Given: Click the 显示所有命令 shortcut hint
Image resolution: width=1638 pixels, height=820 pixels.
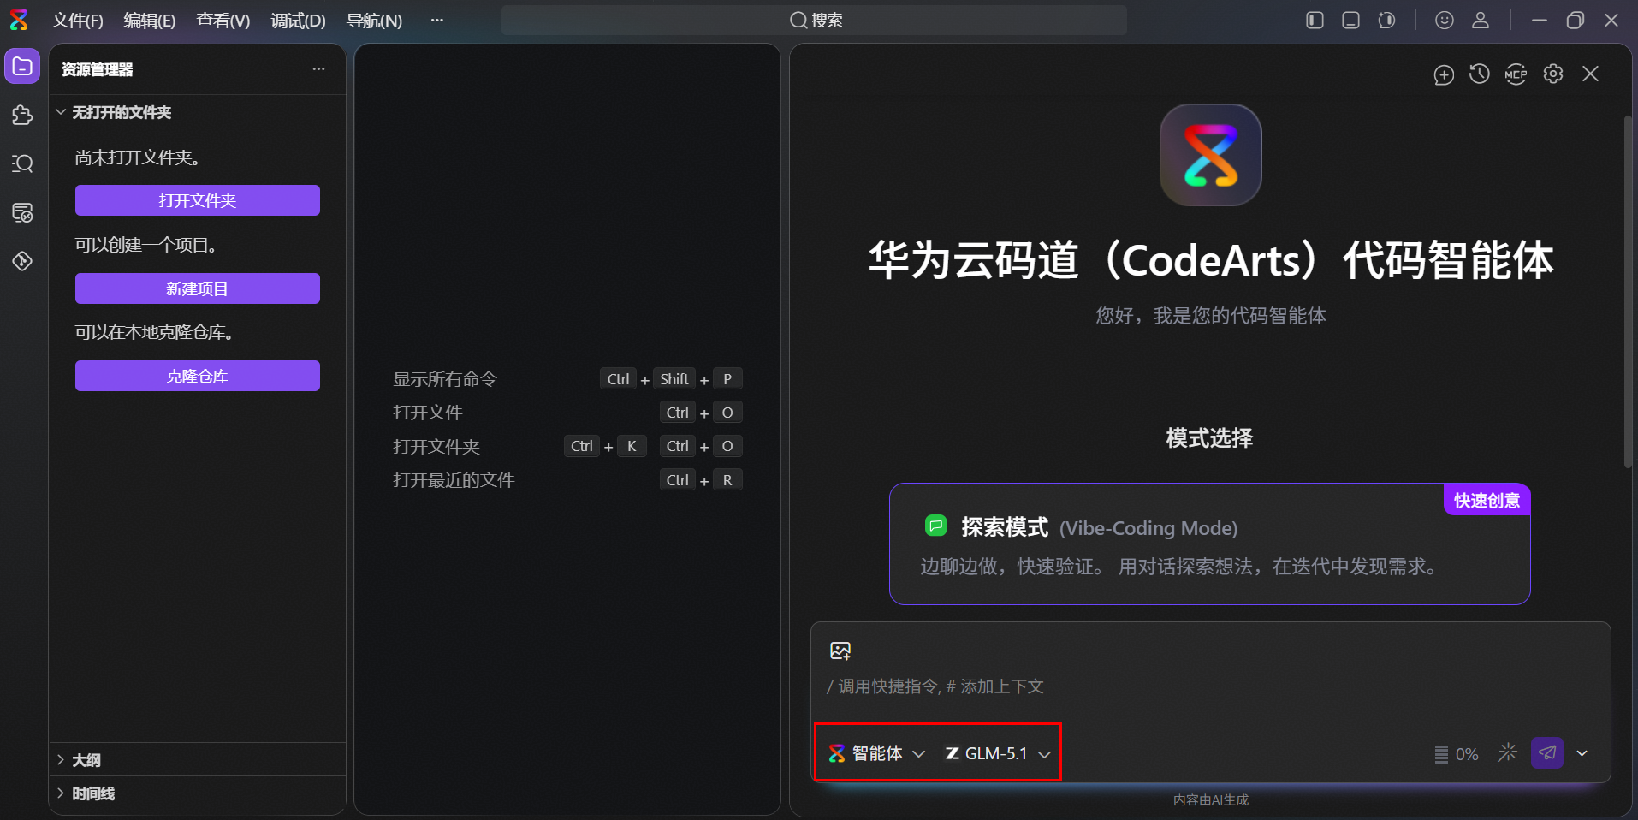Looking at the screenshot, I should click(x=445, y=379).
